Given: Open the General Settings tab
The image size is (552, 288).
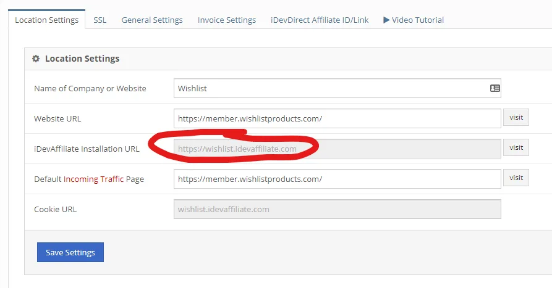Looking at the screenshot, I should click(x=152, y=20).
